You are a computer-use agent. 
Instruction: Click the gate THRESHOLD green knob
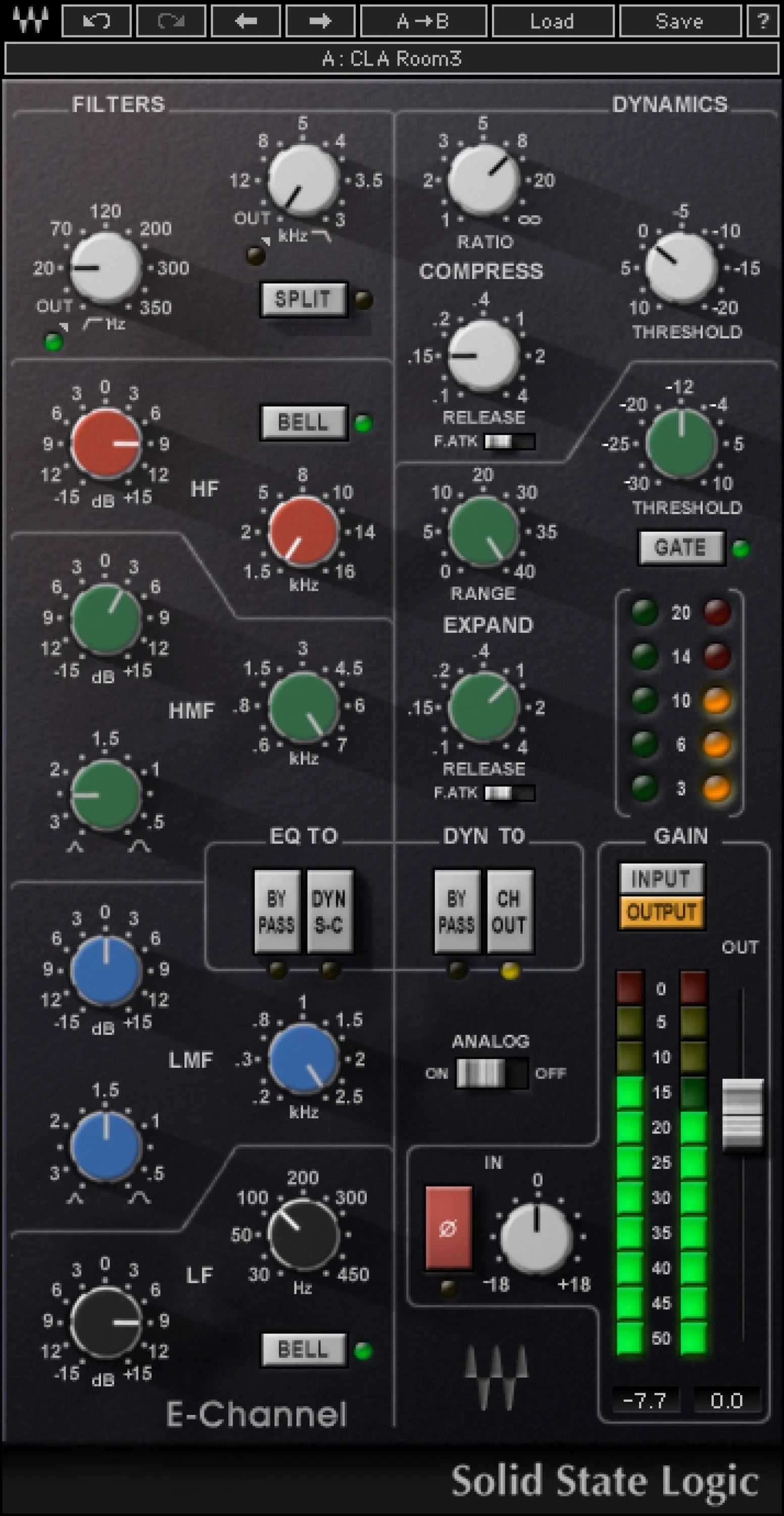click(681, 443)
